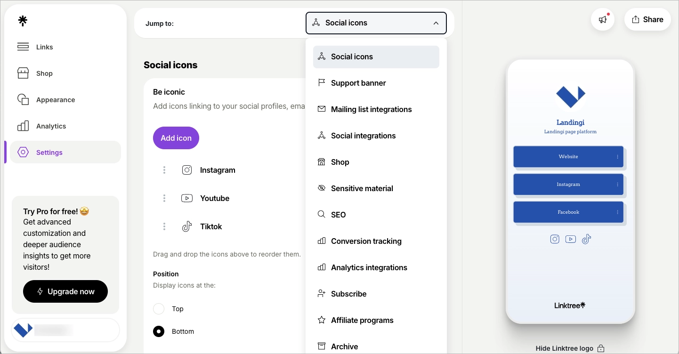Click the megaphone announcements icon

coord(603,20)
